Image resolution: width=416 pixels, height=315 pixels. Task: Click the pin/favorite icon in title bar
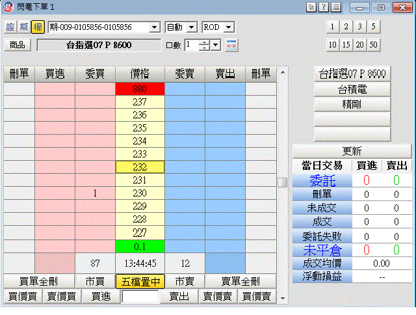coord(311,7)
